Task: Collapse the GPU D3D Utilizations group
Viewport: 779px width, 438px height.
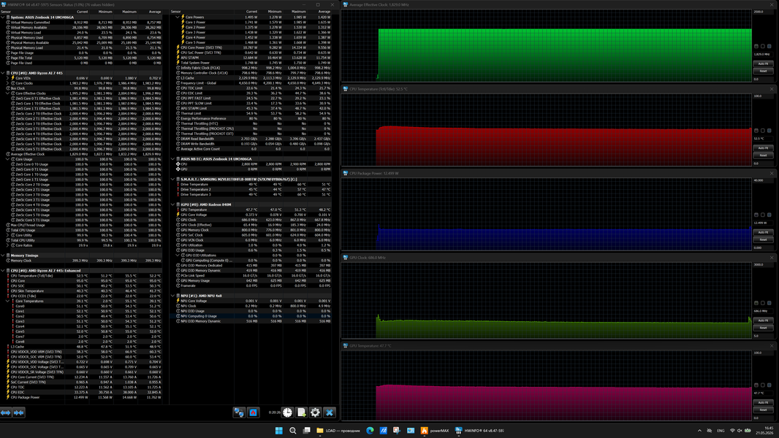Action: tap(178, 255)
